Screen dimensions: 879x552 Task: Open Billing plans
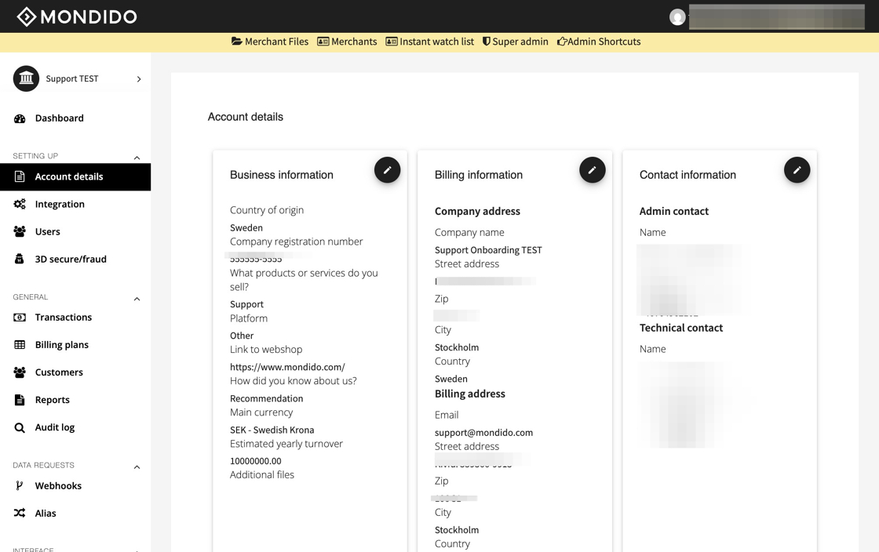[62, 345]
